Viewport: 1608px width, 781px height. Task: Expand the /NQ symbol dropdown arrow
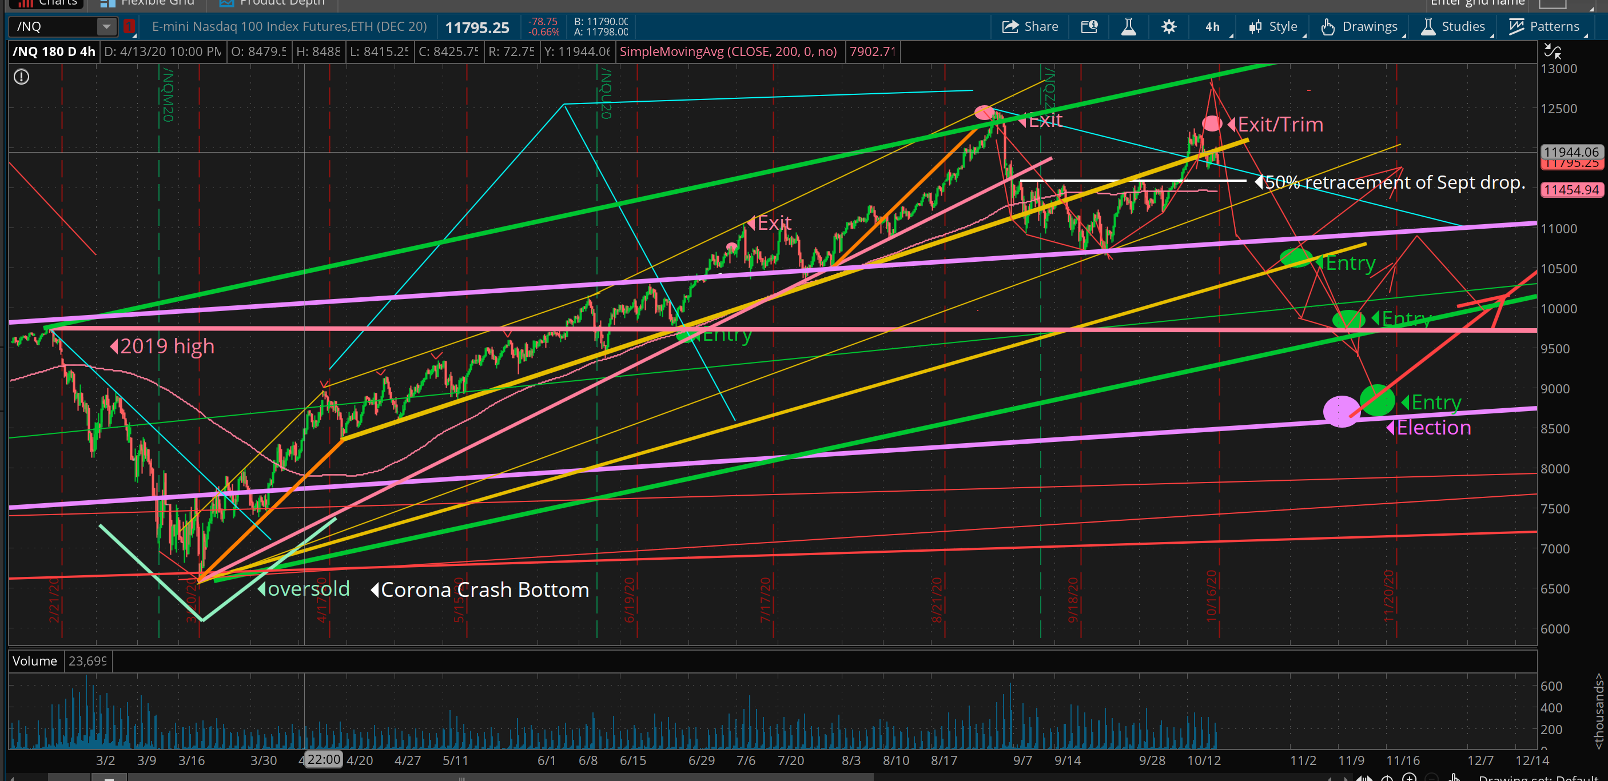106,26
